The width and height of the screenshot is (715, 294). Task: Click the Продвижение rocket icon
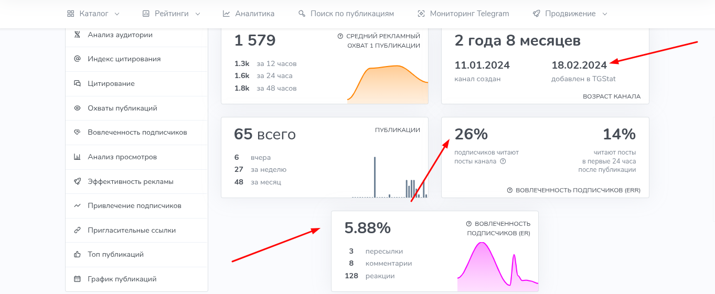pos(536,14)
